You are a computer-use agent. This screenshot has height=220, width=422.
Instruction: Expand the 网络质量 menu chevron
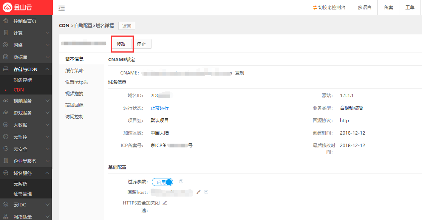47,217
